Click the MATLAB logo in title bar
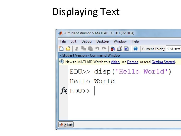 point(60,33)
